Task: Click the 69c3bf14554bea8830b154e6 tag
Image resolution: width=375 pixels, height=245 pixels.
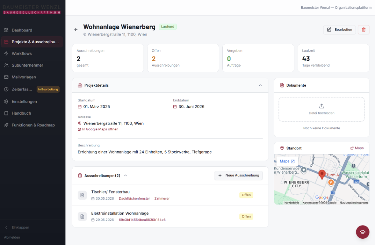Action: [142, 220]
